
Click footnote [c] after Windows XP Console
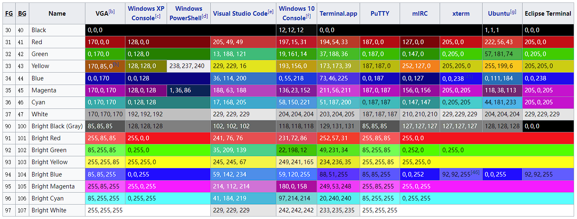(158, 16)
